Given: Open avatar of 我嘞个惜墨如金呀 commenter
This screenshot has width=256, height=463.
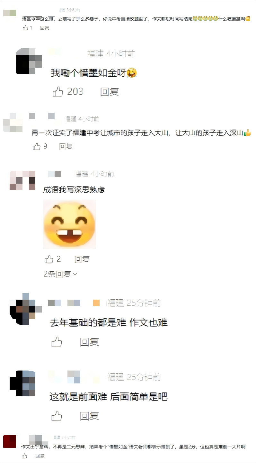Looking at the screenshot, I should (29, 61).
